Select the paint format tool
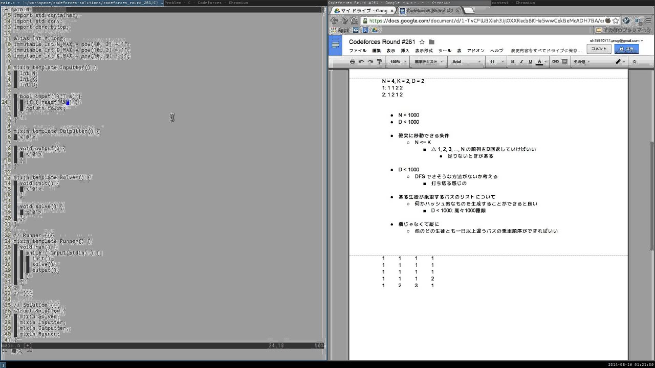Image resolution: width=655 pixels, height=368 pixels. [x=379, y=62]
